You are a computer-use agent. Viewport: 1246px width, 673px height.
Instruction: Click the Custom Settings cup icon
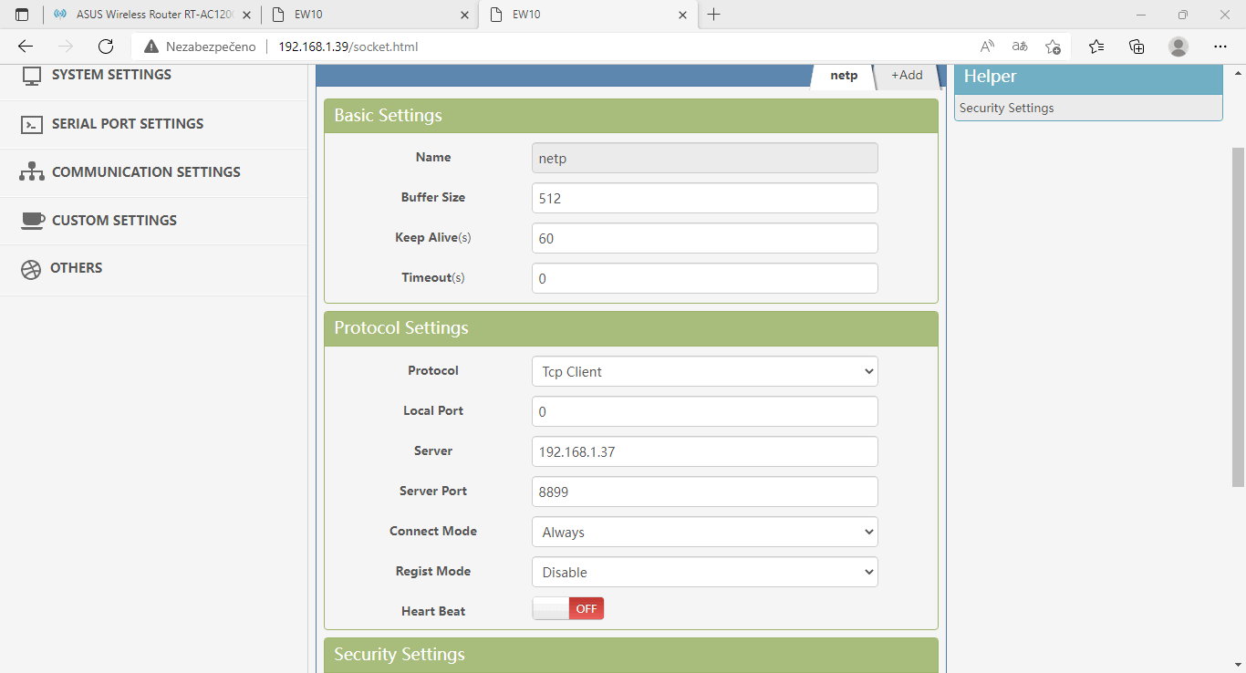[x=32, y=221]
